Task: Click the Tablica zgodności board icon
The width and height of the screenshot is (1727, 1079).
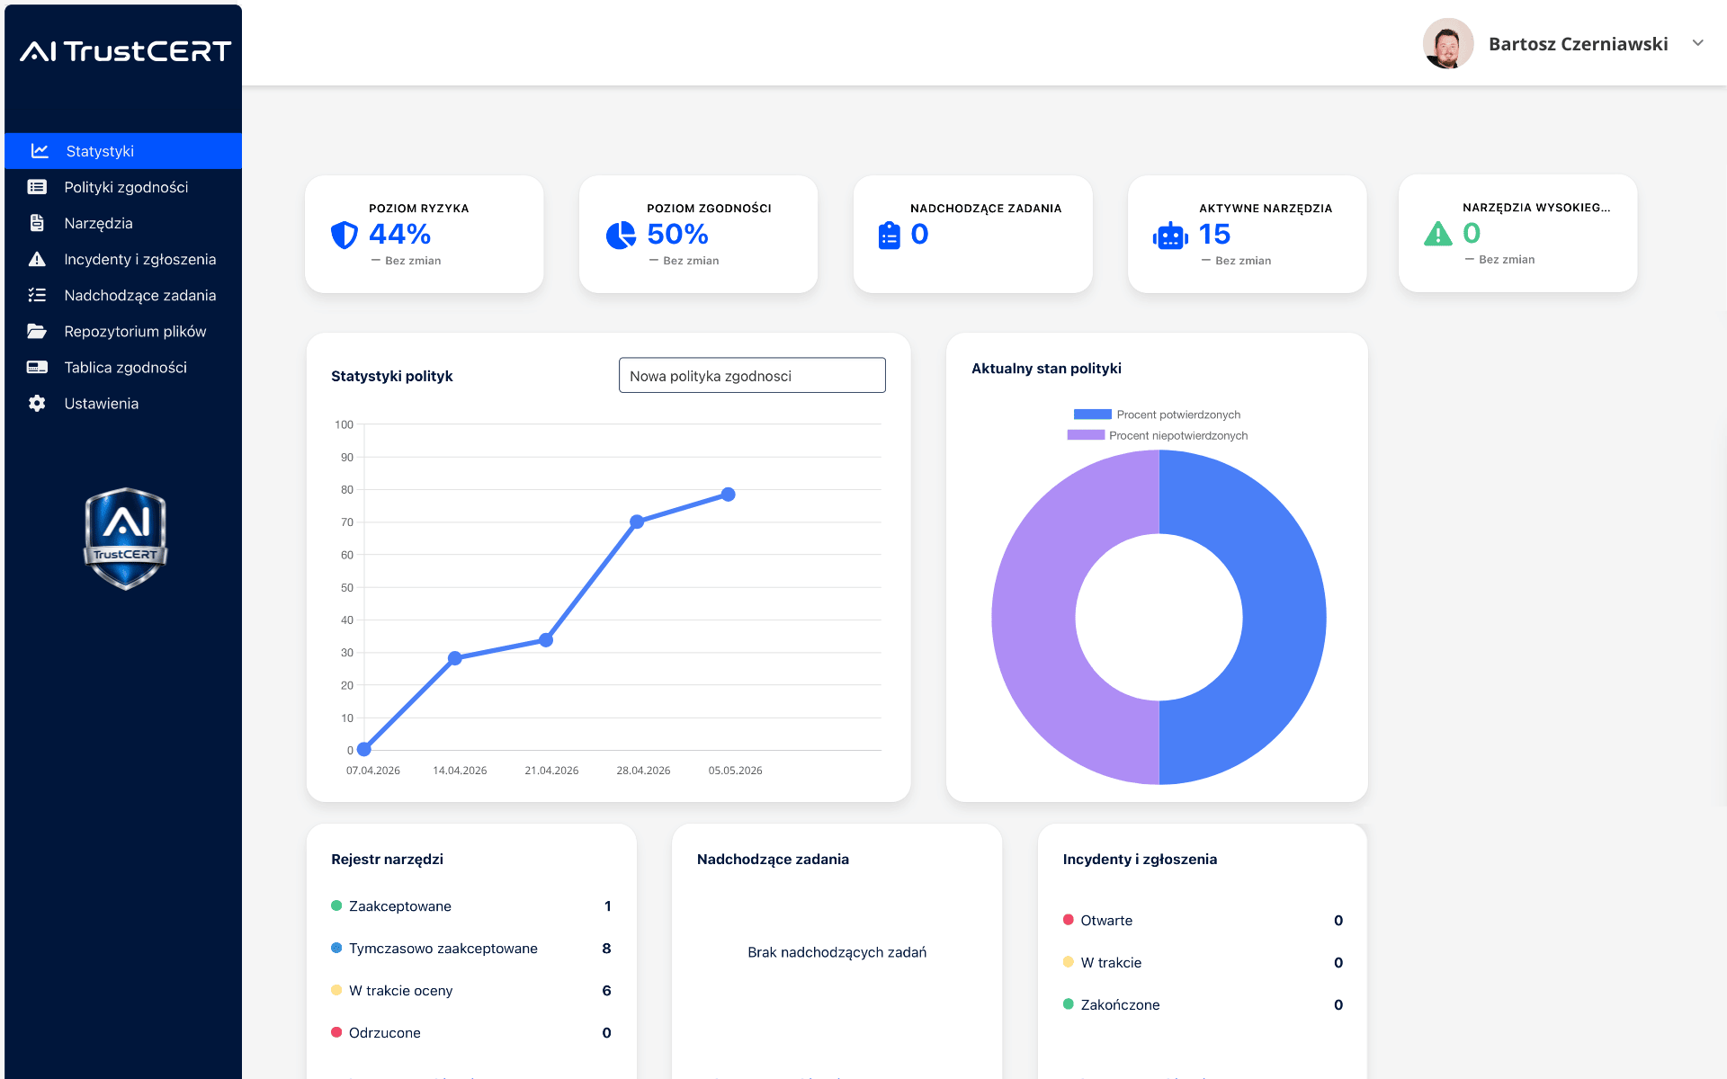Action: click(x=37, y=367)
